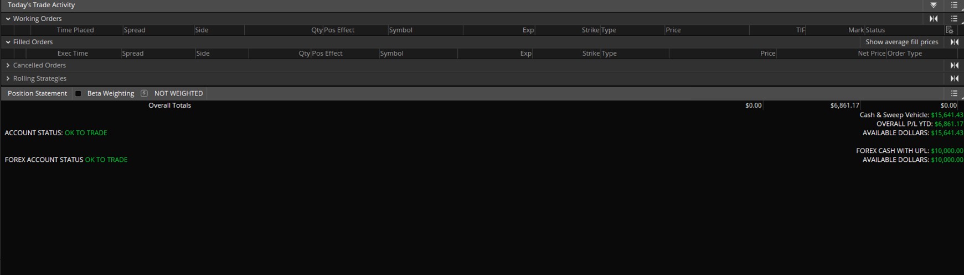Click the resize-columns icon in the Working Orders row
This screenshot has height=275, width=964.
[x=934, y=19]
